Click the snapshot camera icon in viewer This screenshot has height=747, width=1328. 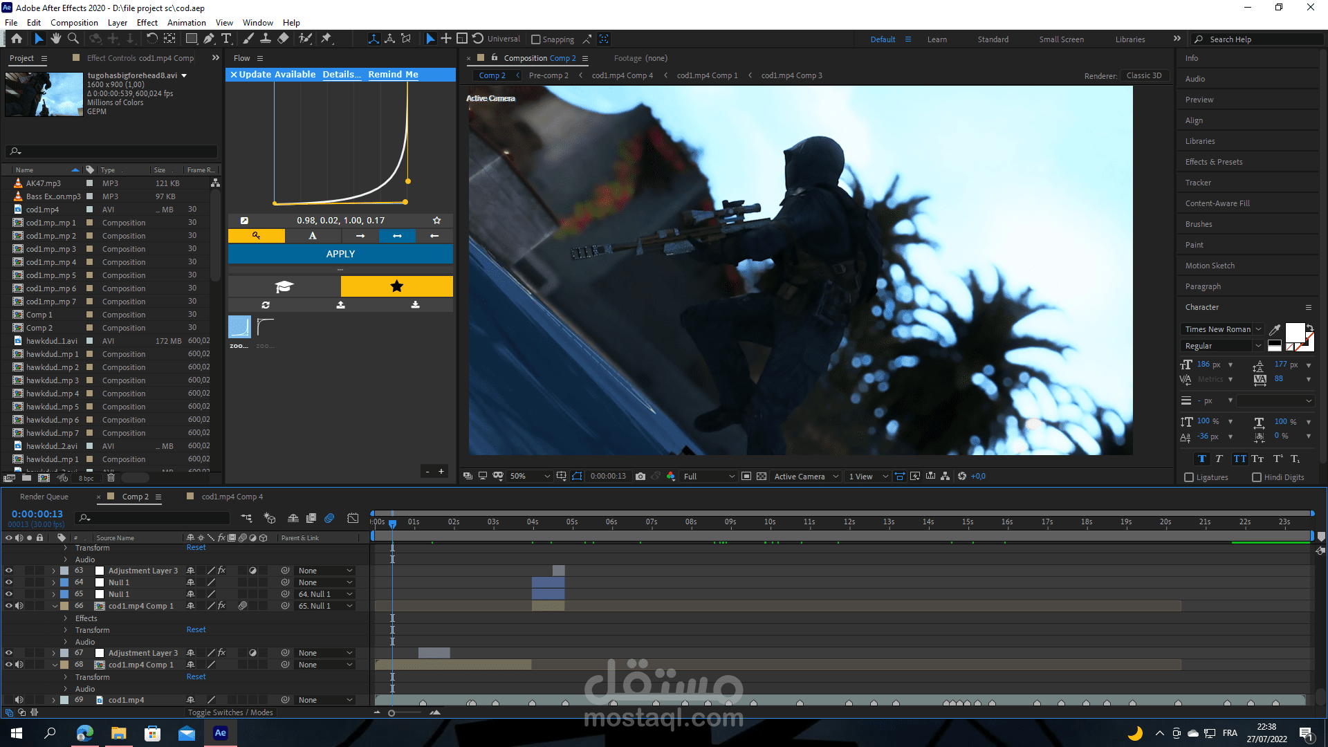640,476
